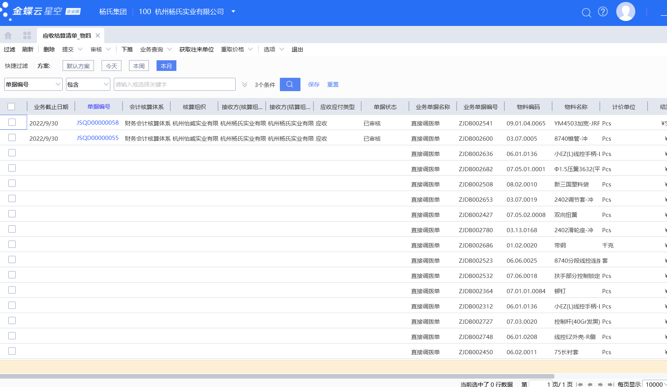Viewport: 667px width, 387px height.
Task: Click the keyword search input field
Action: coord(174,84)
